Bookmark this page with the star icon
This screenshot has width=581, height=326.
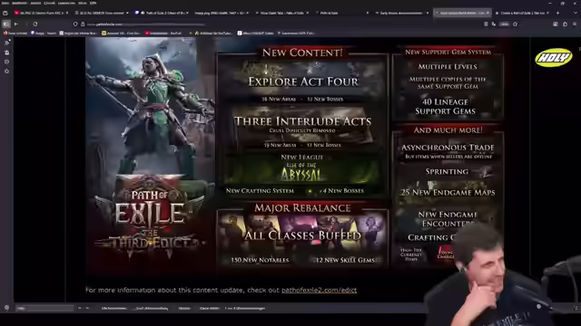tap(515, 24)
